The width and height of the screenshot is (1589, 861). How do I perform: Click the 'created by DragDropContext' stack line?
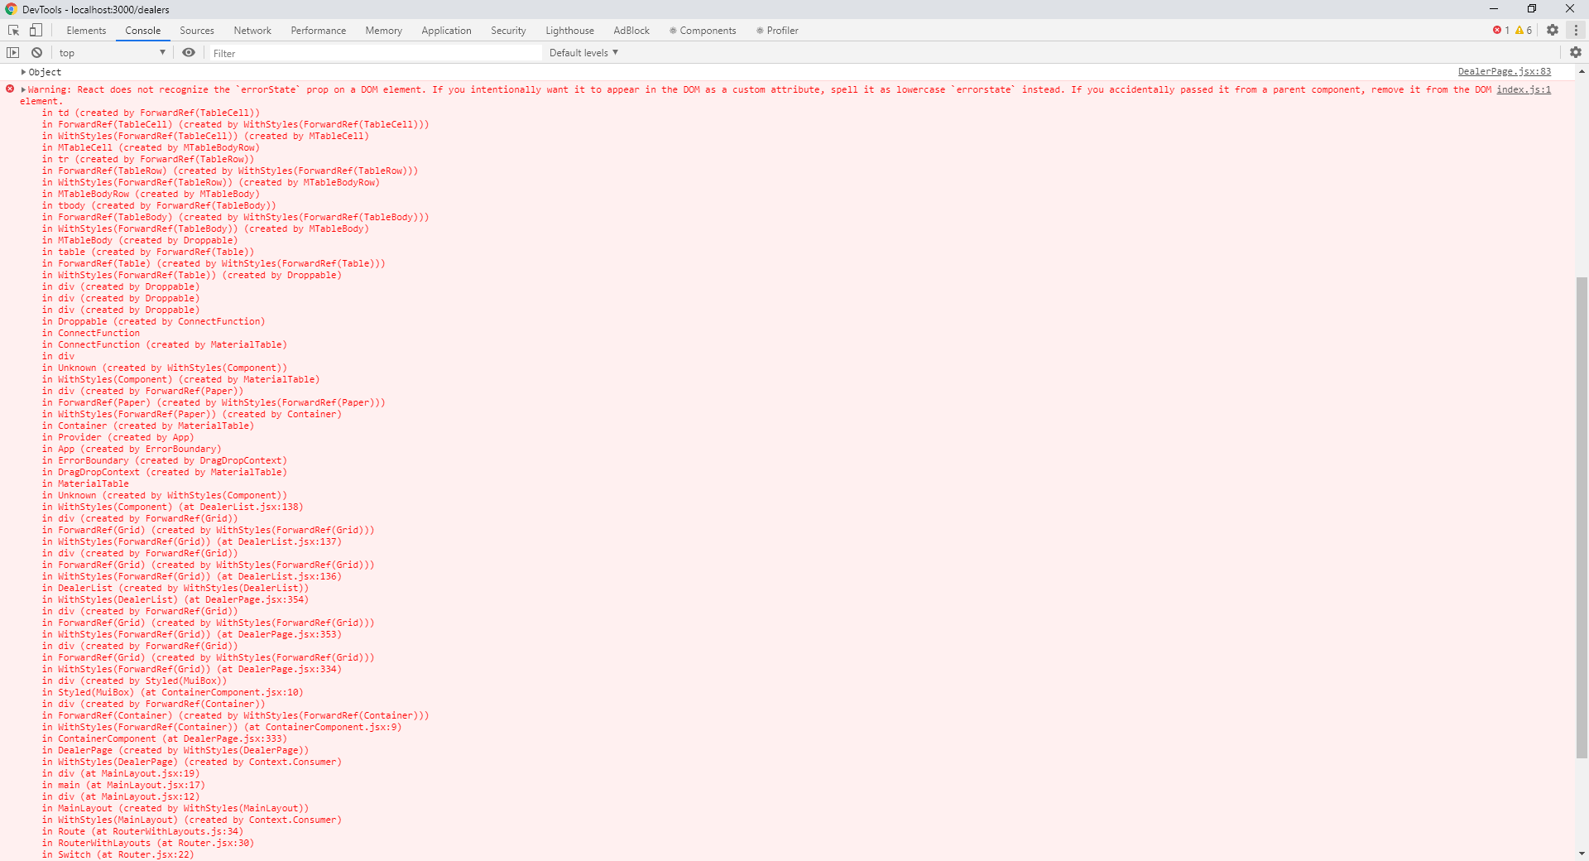click(x=165, y=460)
